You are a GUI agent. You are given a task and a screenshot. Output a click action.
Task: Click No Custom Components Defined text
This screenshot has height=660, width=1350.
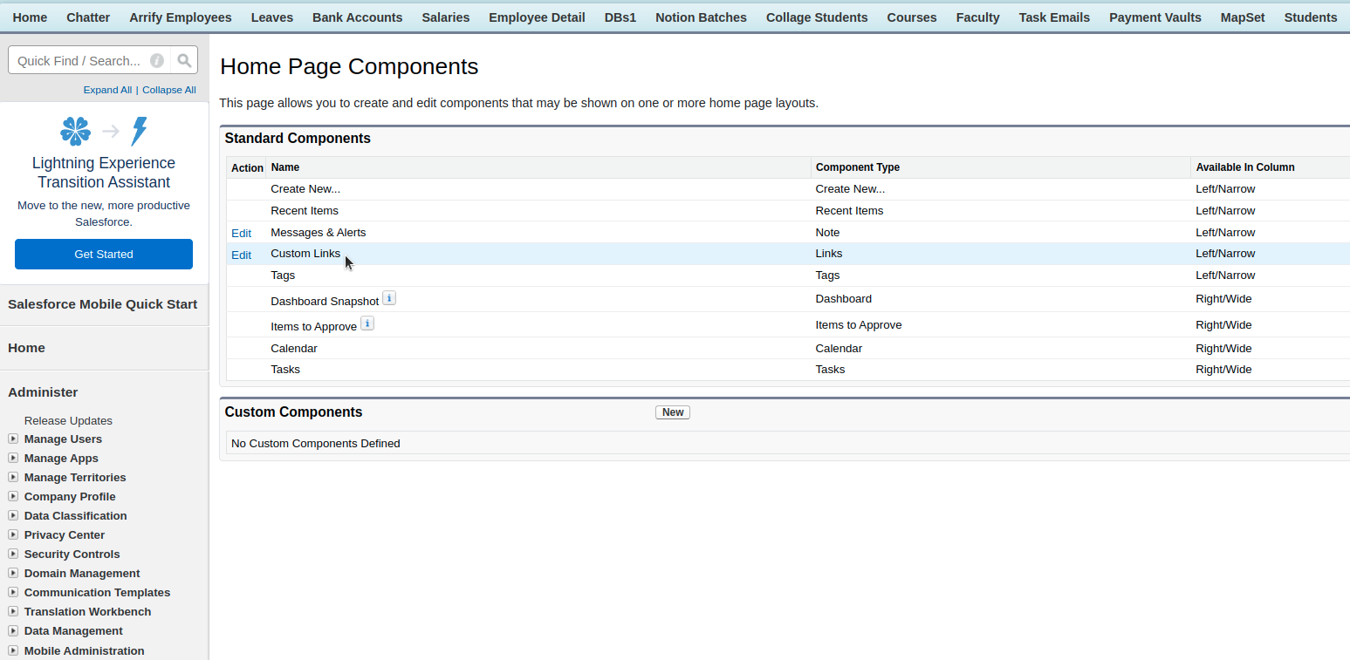tap(316, 444)
